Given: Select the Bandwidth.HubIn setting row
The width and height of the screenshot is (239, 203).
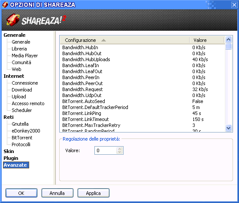Looking at the screenshot, I should click(142, 47).
